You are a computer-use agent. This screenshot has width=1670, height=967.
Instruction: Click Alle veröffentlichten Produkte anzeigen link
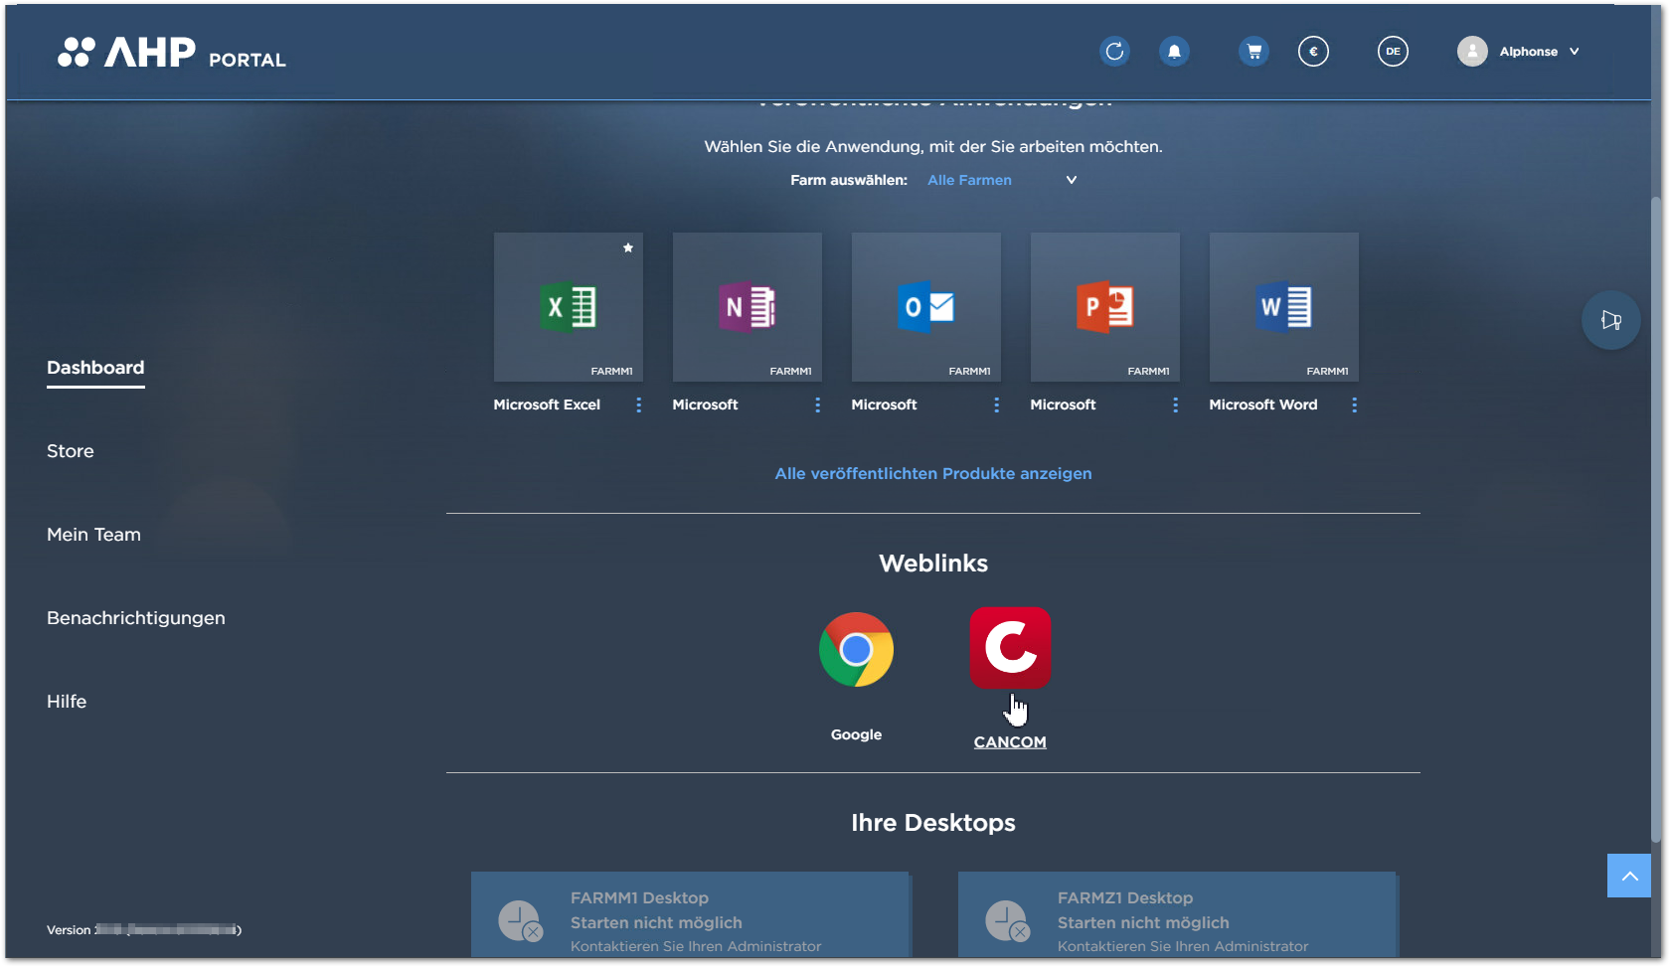tap(933, 473)
